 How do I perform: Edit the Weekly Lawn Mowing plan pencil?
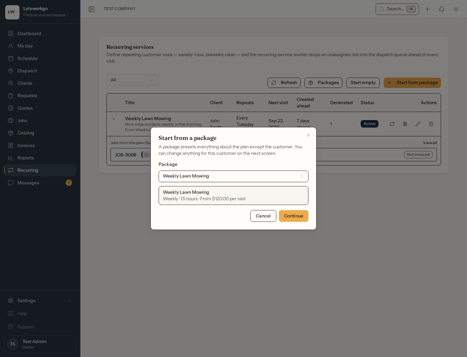click(x=418, y=124)
